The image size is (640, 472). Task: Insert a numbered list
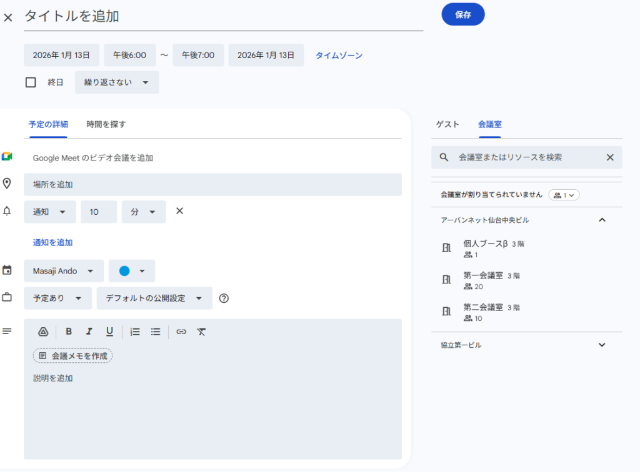pos(135,332)
